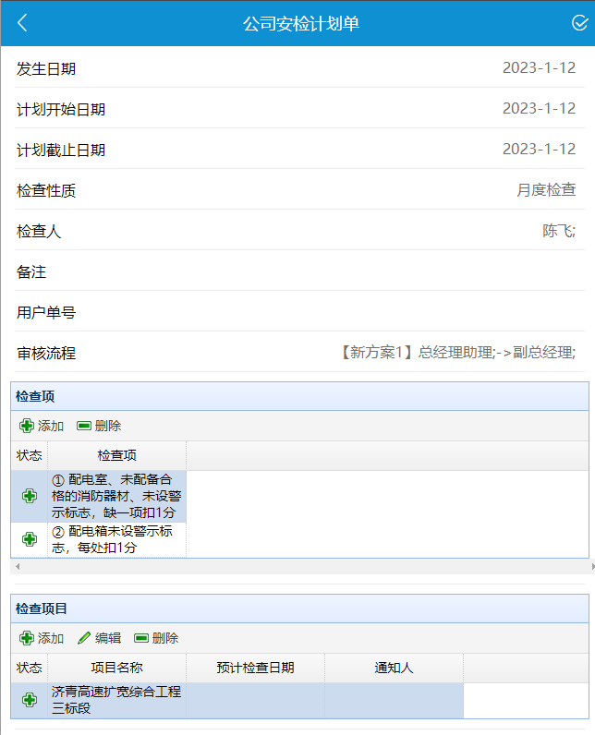
Task: Click the 预计检查日期 column header
Action: coord(255,668)
